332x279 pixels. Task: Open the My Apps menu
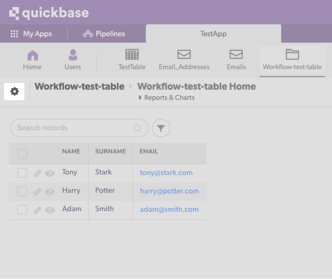point(32,34)
